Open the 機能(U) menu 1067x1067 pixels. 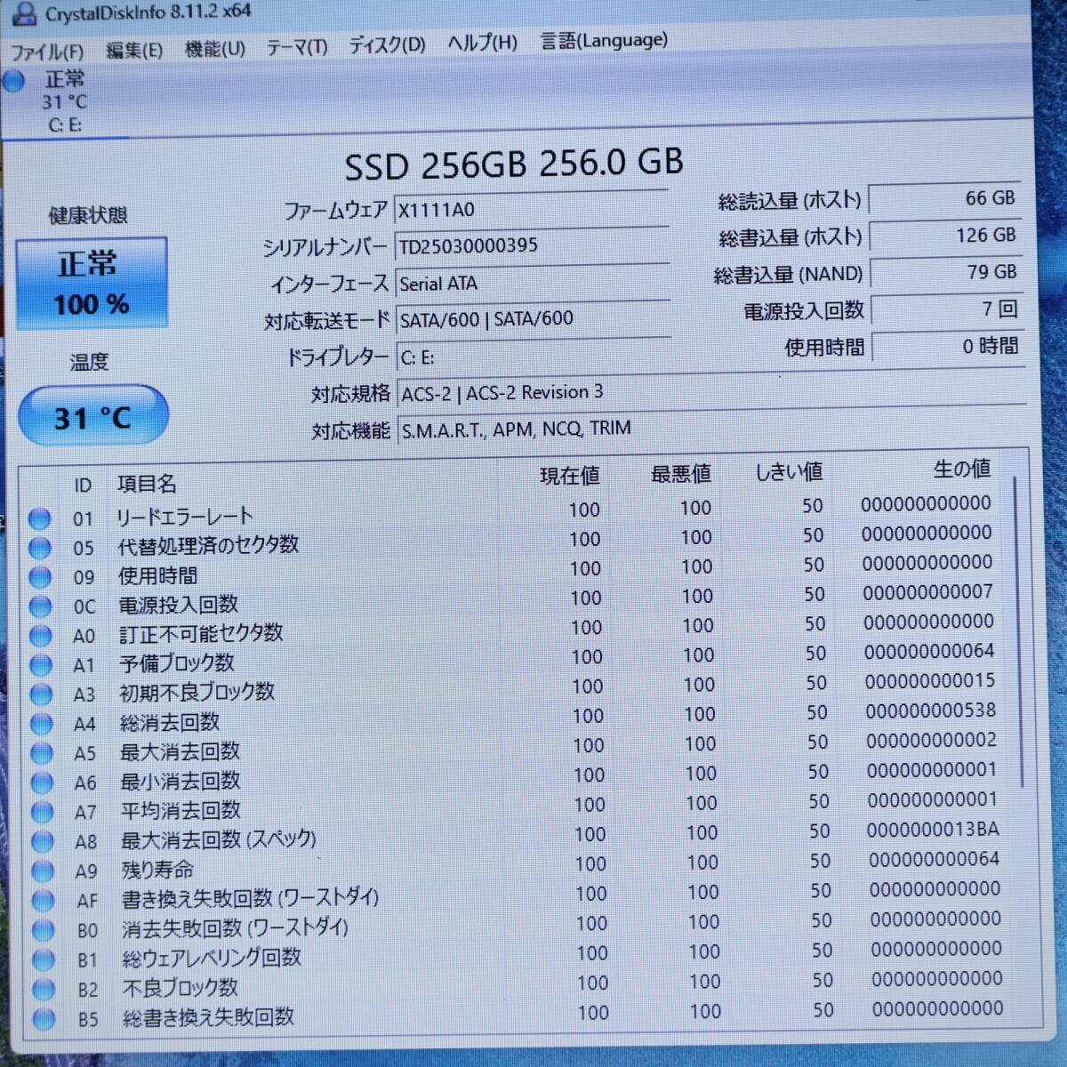[214, 49]
